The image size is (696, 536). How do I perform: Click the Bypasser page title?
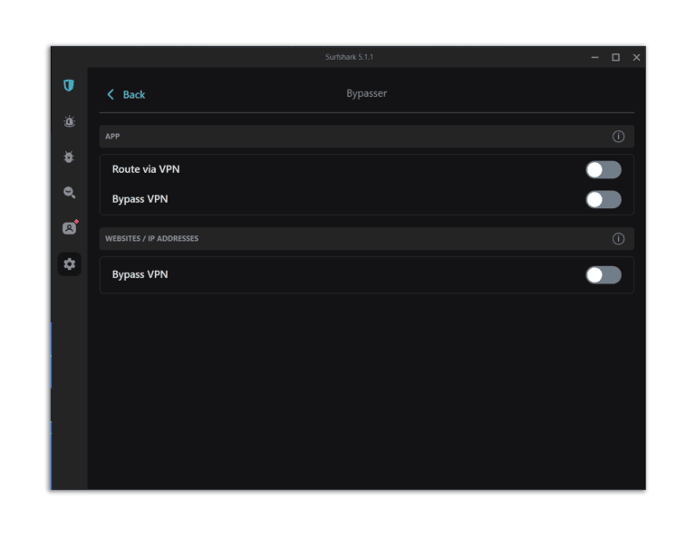pos(367,93)
